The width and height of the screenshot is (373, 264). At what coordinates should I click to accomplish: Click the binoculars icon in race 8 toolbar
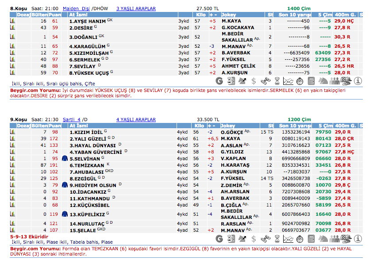pyautogui.click(x=265, y=81)
